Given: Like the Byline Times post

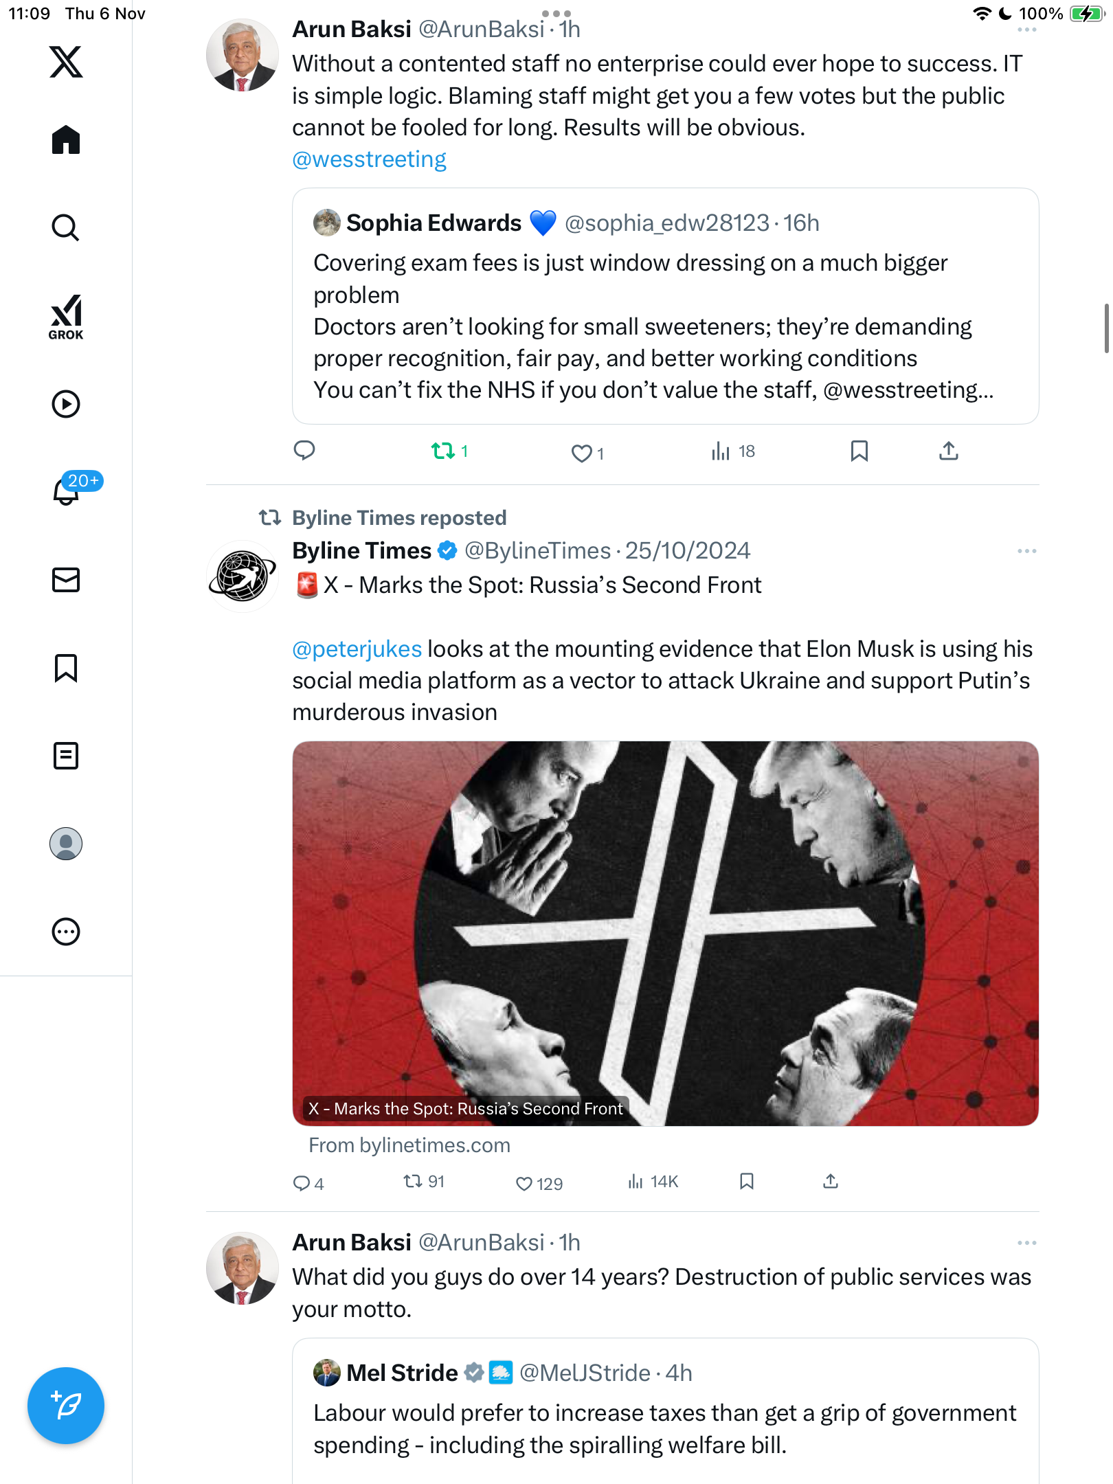Looking at the screenshot, I should coord(524,1183).
